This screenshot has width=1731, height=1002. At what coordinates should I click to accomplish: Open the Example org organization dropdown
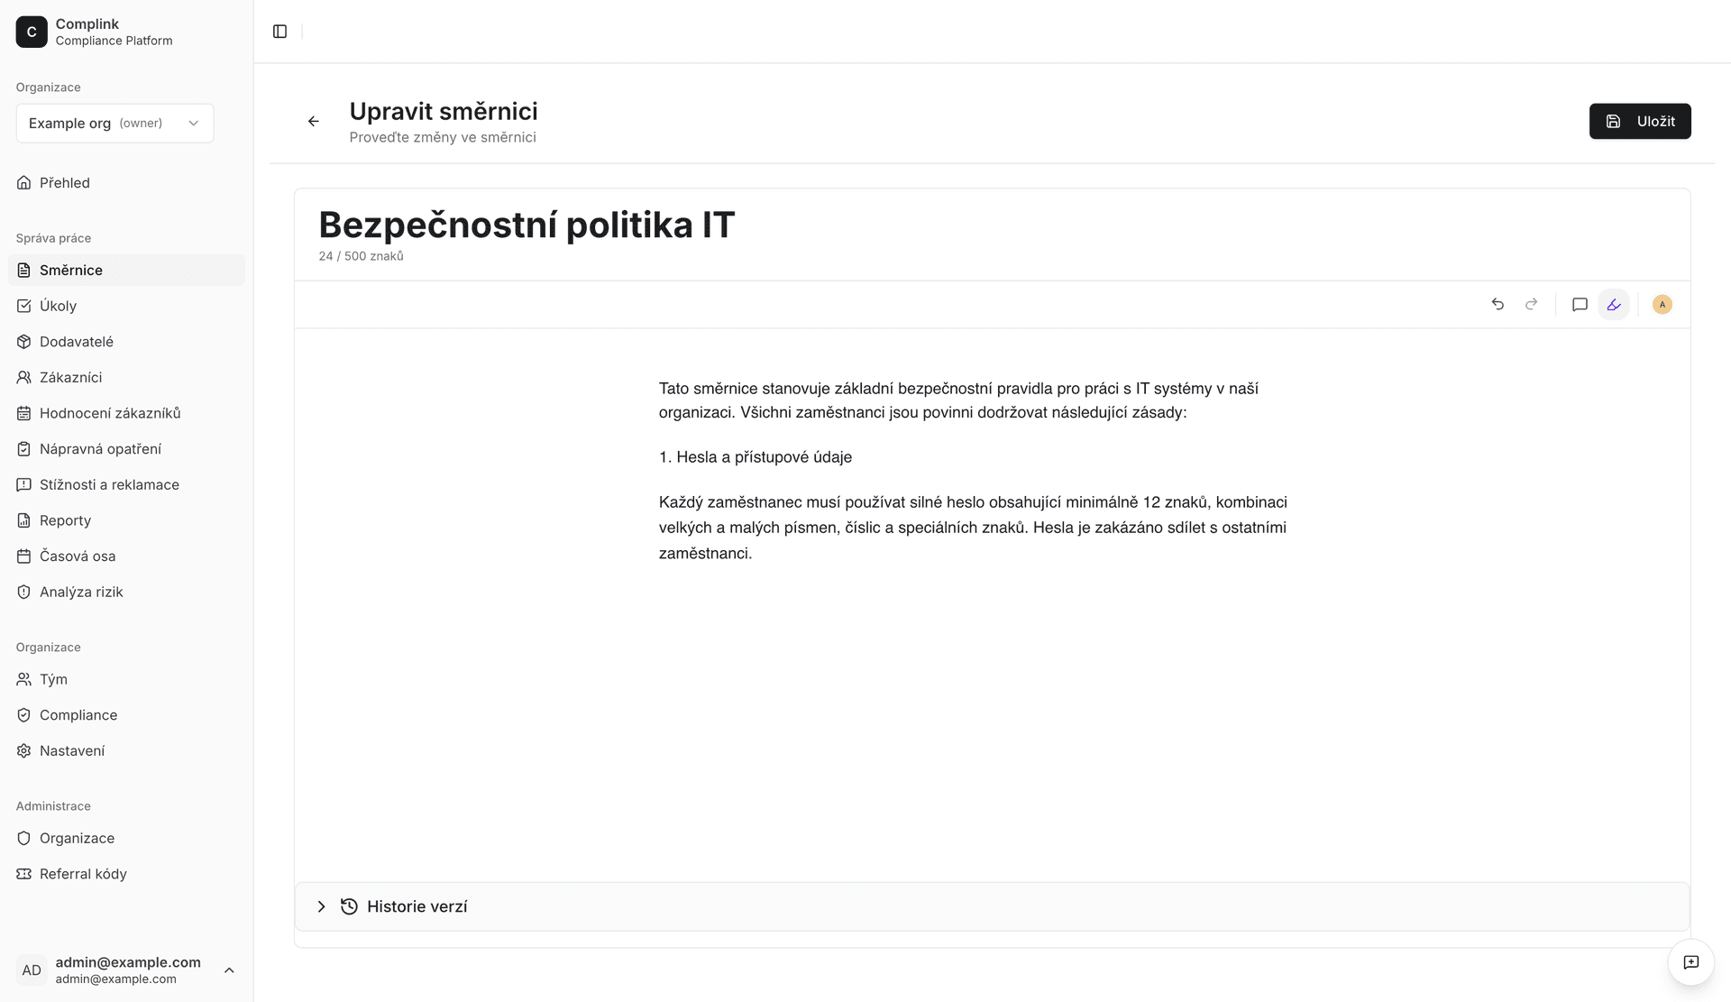pyautogui.click(x=114, y=123)
